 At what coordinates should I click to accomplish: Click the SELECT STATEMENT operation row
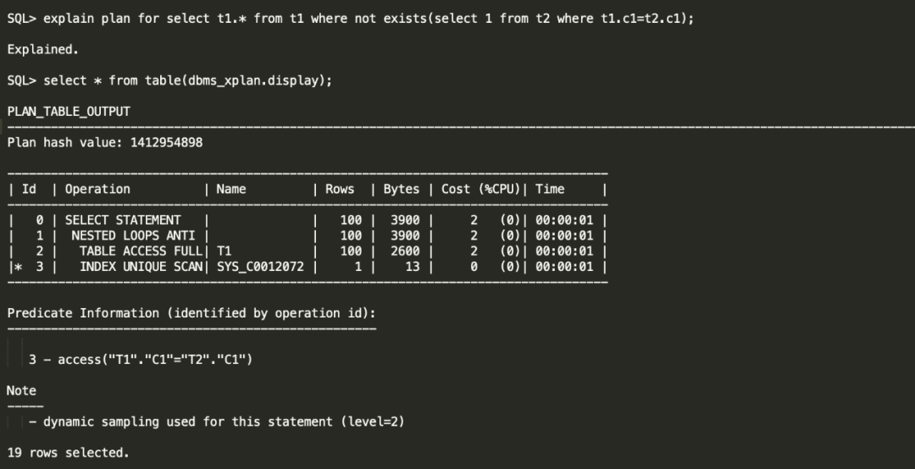click(x=123, y=220)
